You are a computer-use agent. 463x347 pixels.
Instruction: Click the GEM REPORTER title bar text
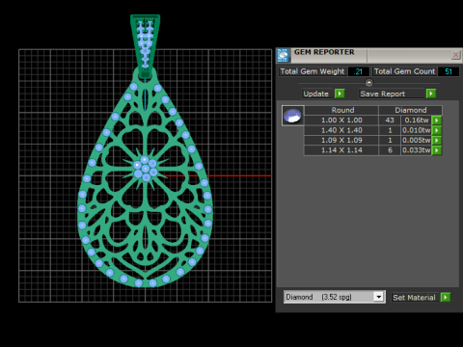point(324,52)
